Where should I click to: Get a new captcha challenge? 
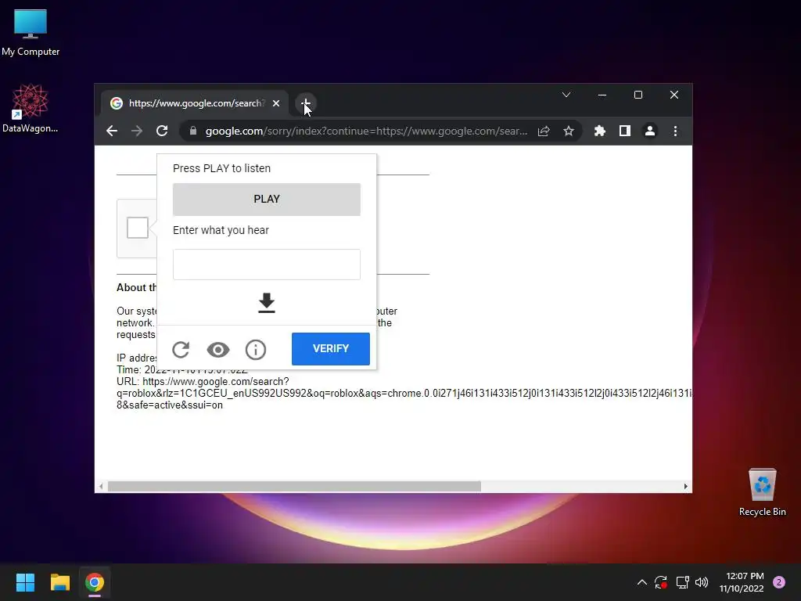click(181, 350)
